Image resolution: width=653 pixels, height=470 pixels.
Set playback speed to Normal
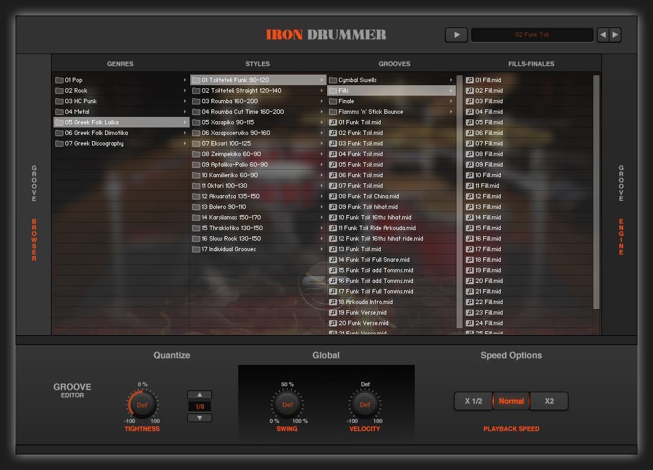point(511,402)
